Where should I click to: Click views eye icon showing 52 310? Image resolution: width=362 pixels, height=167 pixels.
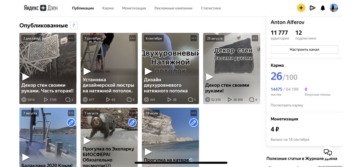click(x=208, y=100)
